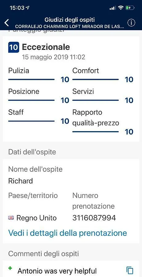Tap the location arrow beside the clock
This screenshot has height=277, width=142.
[28, 8]
